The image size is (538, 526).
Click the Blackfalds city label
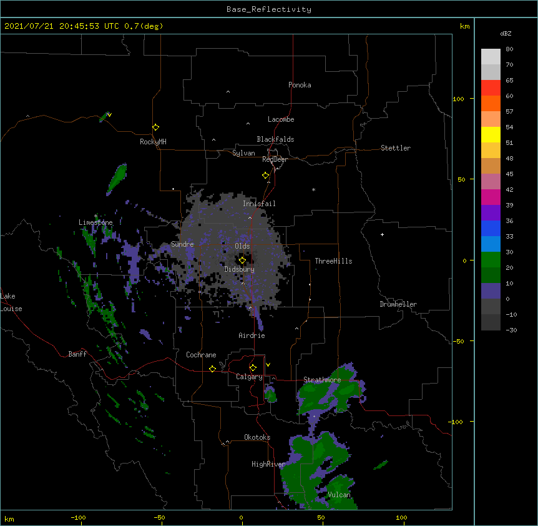275,139
